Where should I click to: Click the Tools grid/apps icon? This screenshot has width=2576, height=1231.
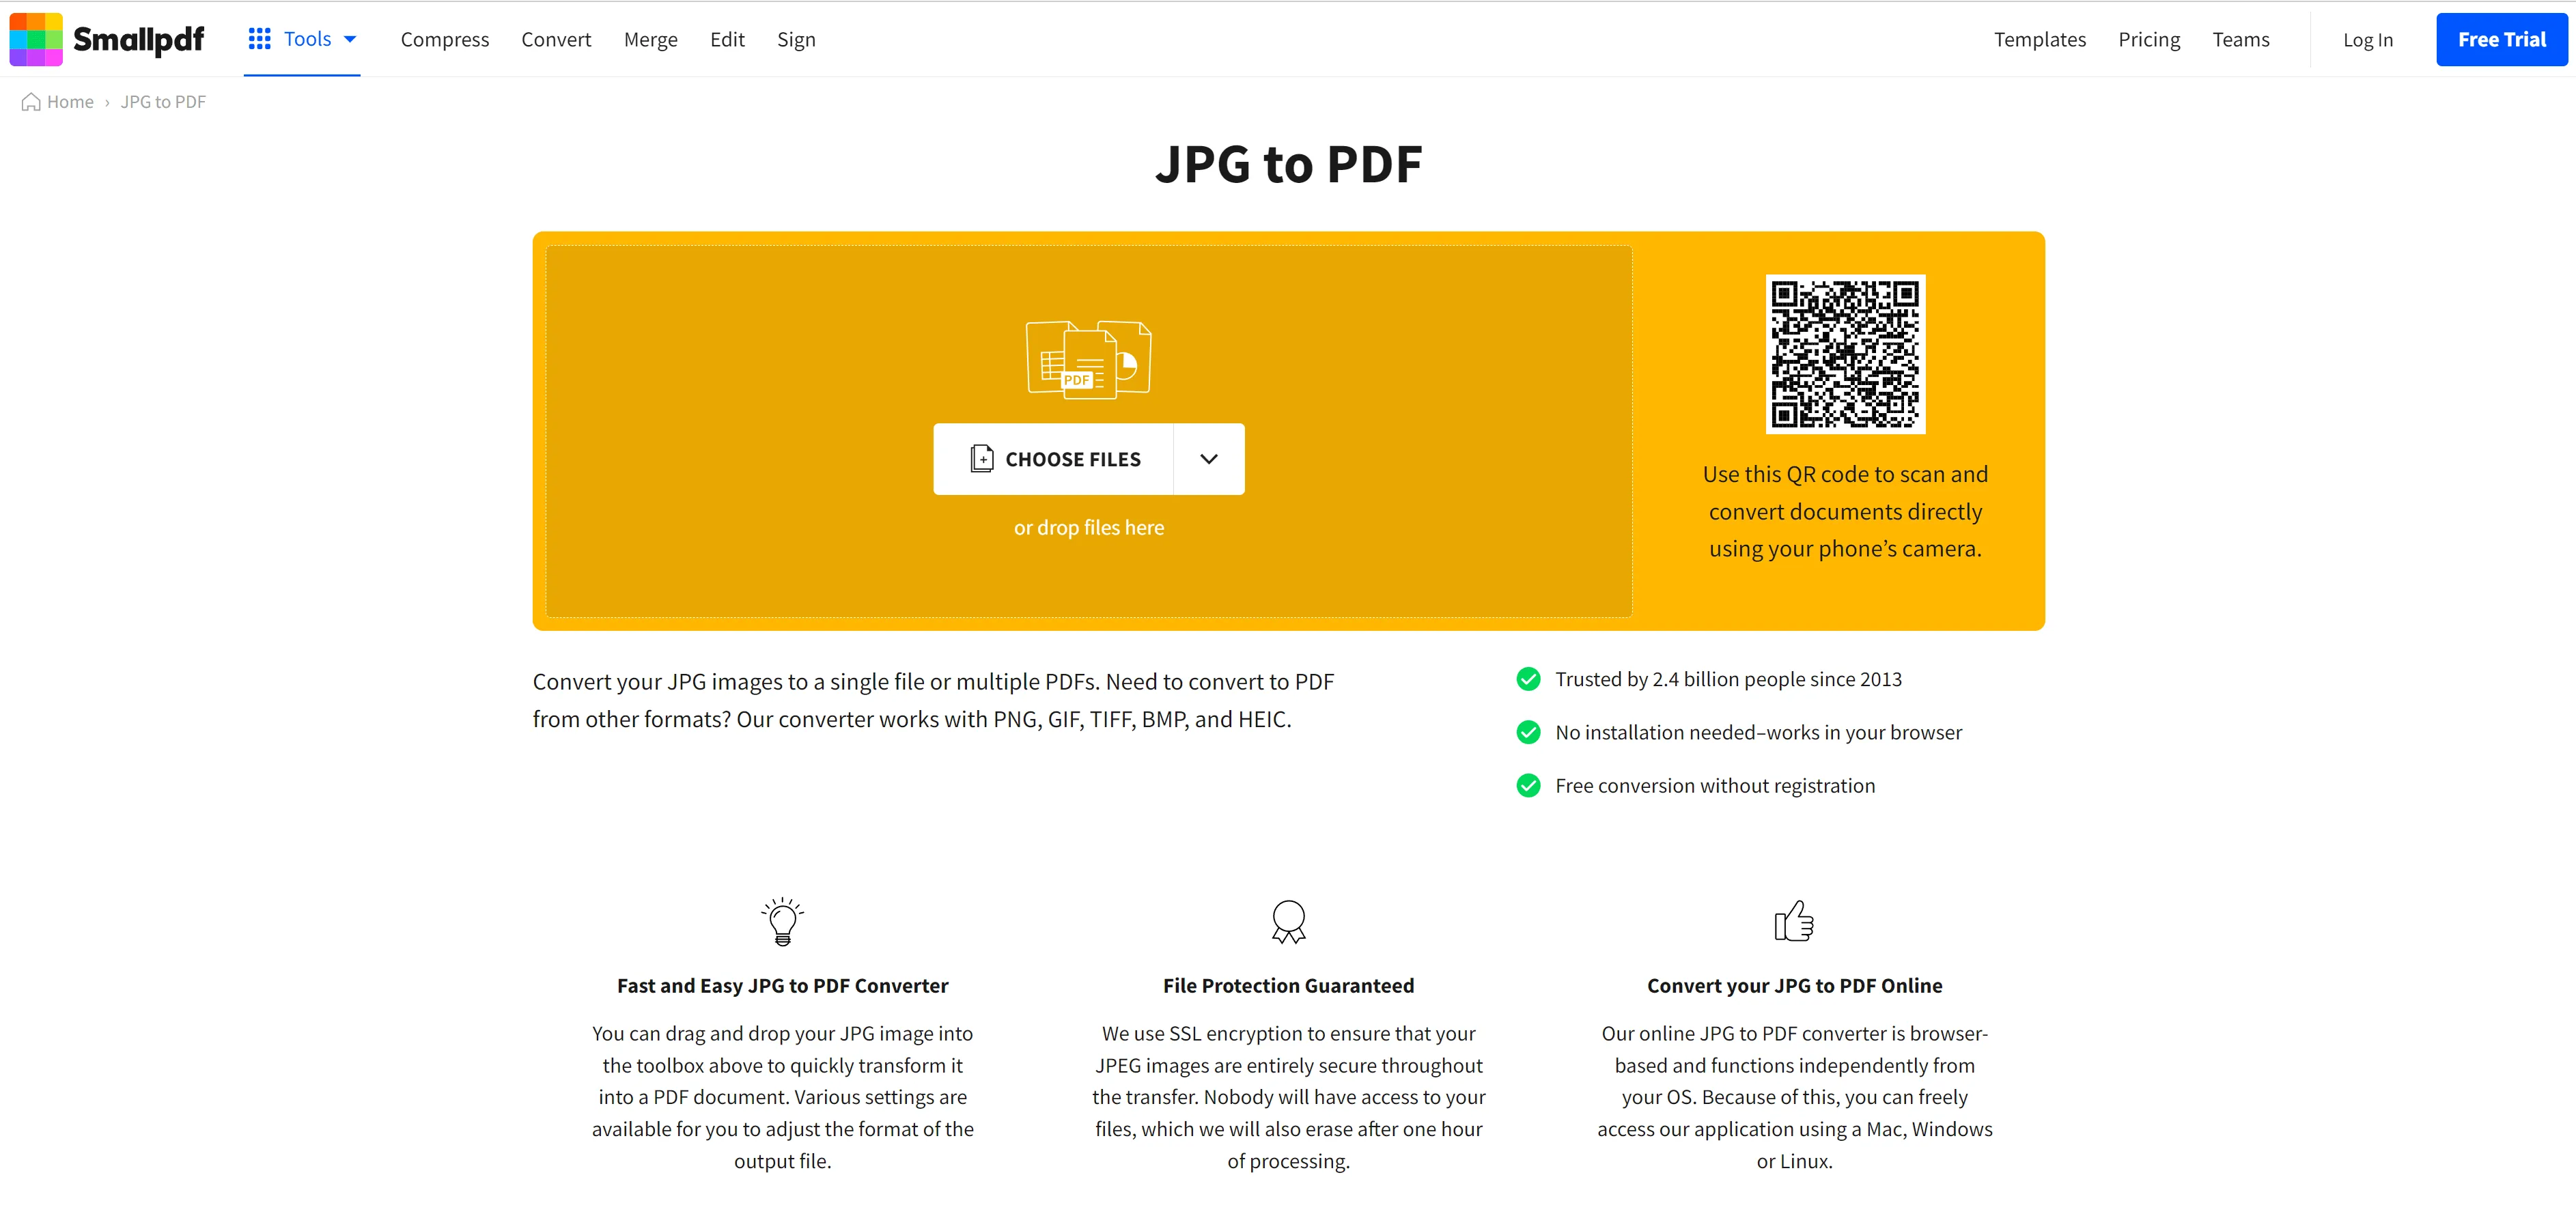point(260,38)
